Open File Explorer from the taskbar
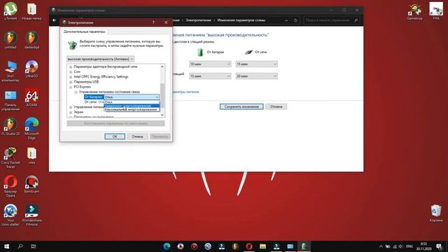 (263, 246)
